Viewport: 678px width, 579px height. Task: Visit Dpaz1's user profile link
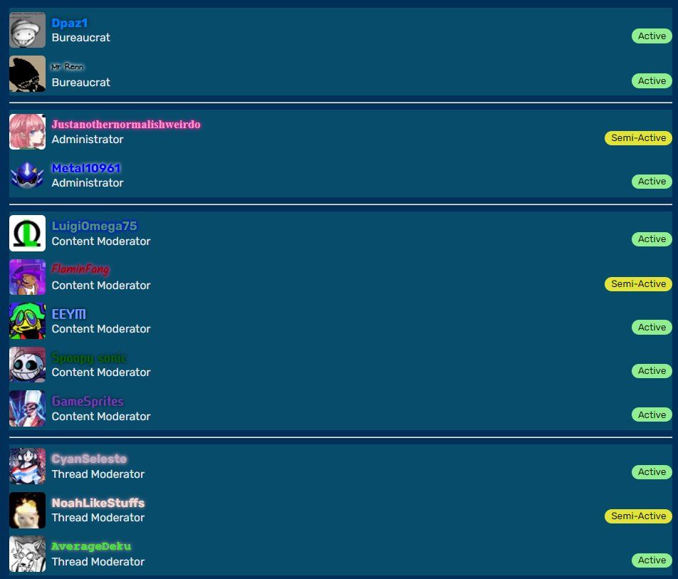pos(70,23)
